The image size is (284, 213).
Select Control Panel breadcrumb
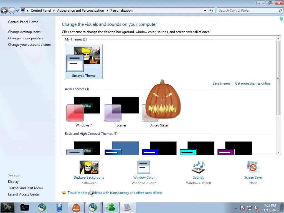point(41,11)
